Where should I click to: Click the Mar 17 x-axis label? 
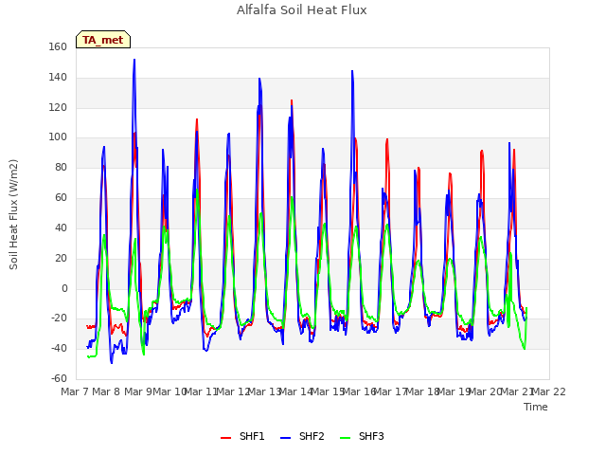391,391
